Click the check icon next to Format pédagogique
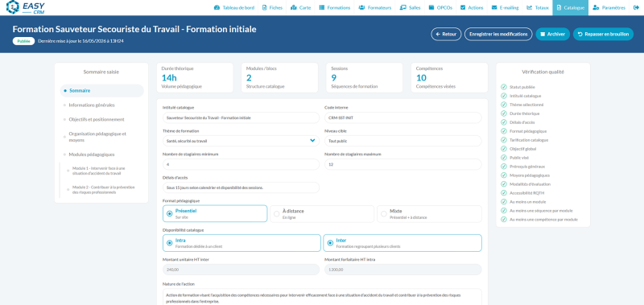644x305 pixels. [x=504, y=131]
